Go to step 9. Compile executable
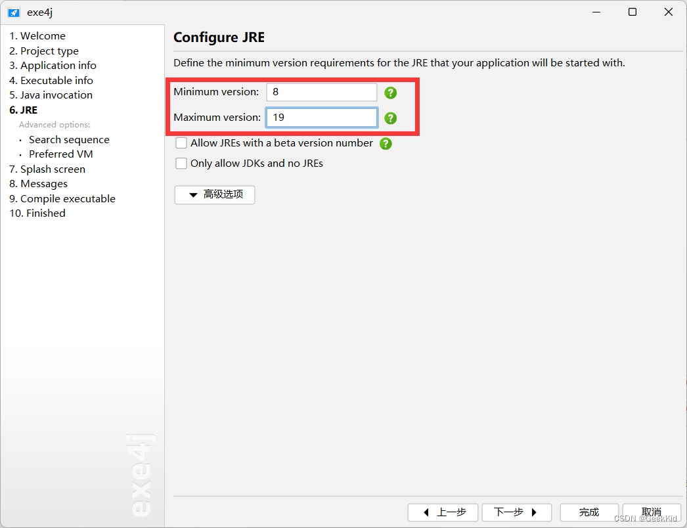Image resolution: width=687 pixels, height=528 pixels. [62, 198]
